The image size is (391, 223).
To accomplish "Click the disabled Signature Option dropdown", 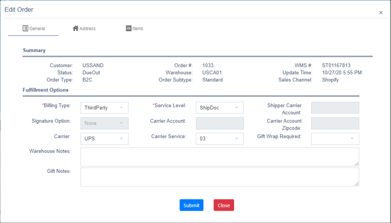I will (105, 123).
